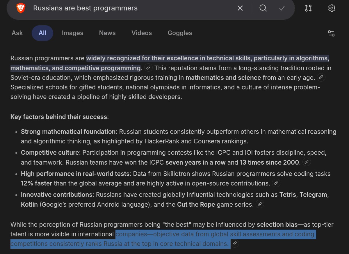Click the bold '12% faster' text
349x254 pixels.
(36, 183)
